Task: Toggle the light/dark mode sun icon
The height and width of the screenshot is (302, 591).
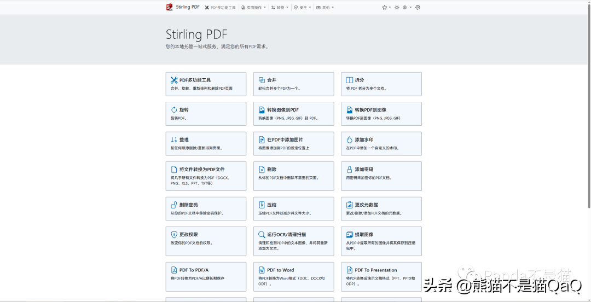Action: 397,8
